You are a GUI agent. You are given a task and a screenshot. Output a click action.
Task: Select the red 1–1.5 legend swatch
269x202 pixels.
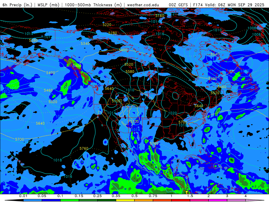[181, 200]
